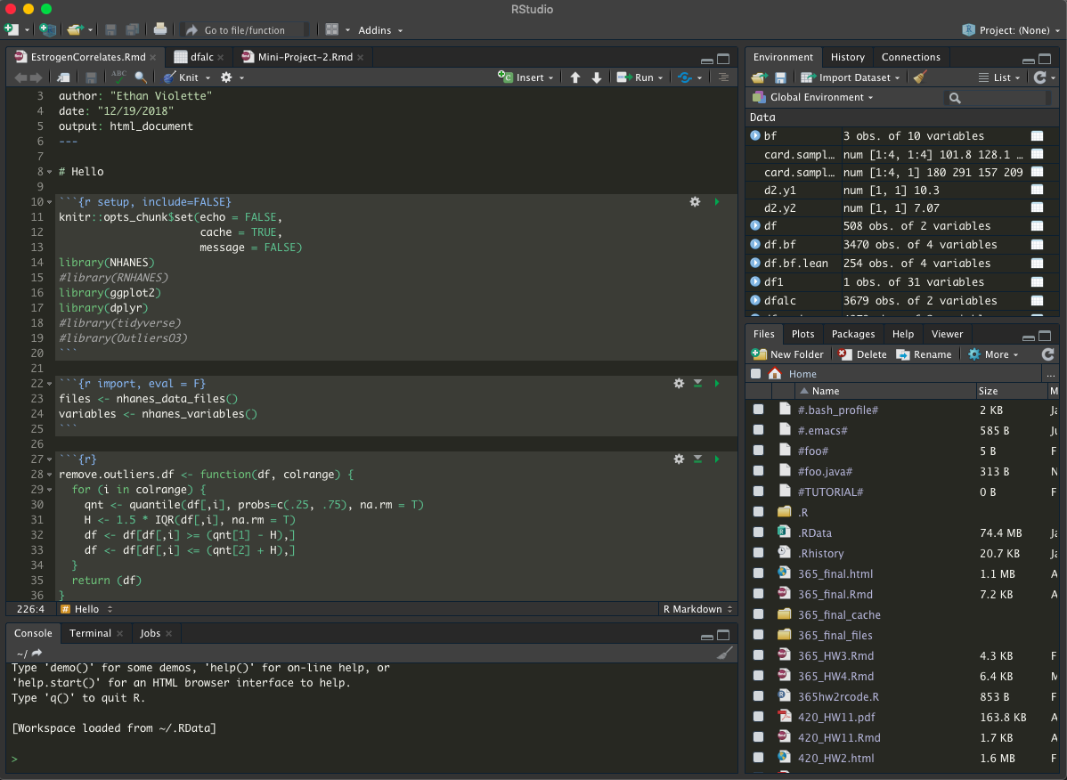
Task: Tick the checkbox for .Rhistory
Action: (758, 553)
